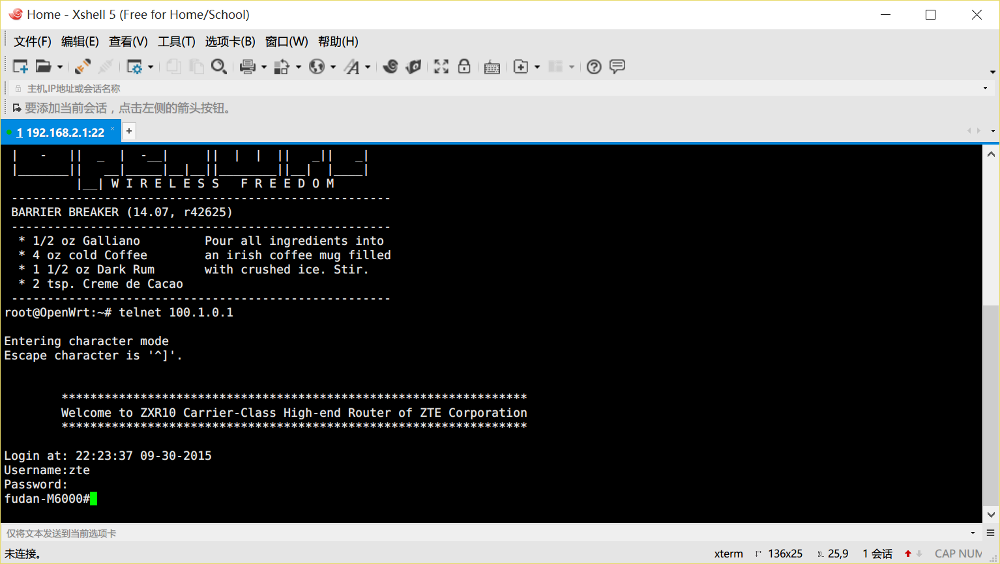This screenshot has width=1000, height=564.
Task: Expand the Color scheme dropdown arrow
Action: [x=299, y=67]
